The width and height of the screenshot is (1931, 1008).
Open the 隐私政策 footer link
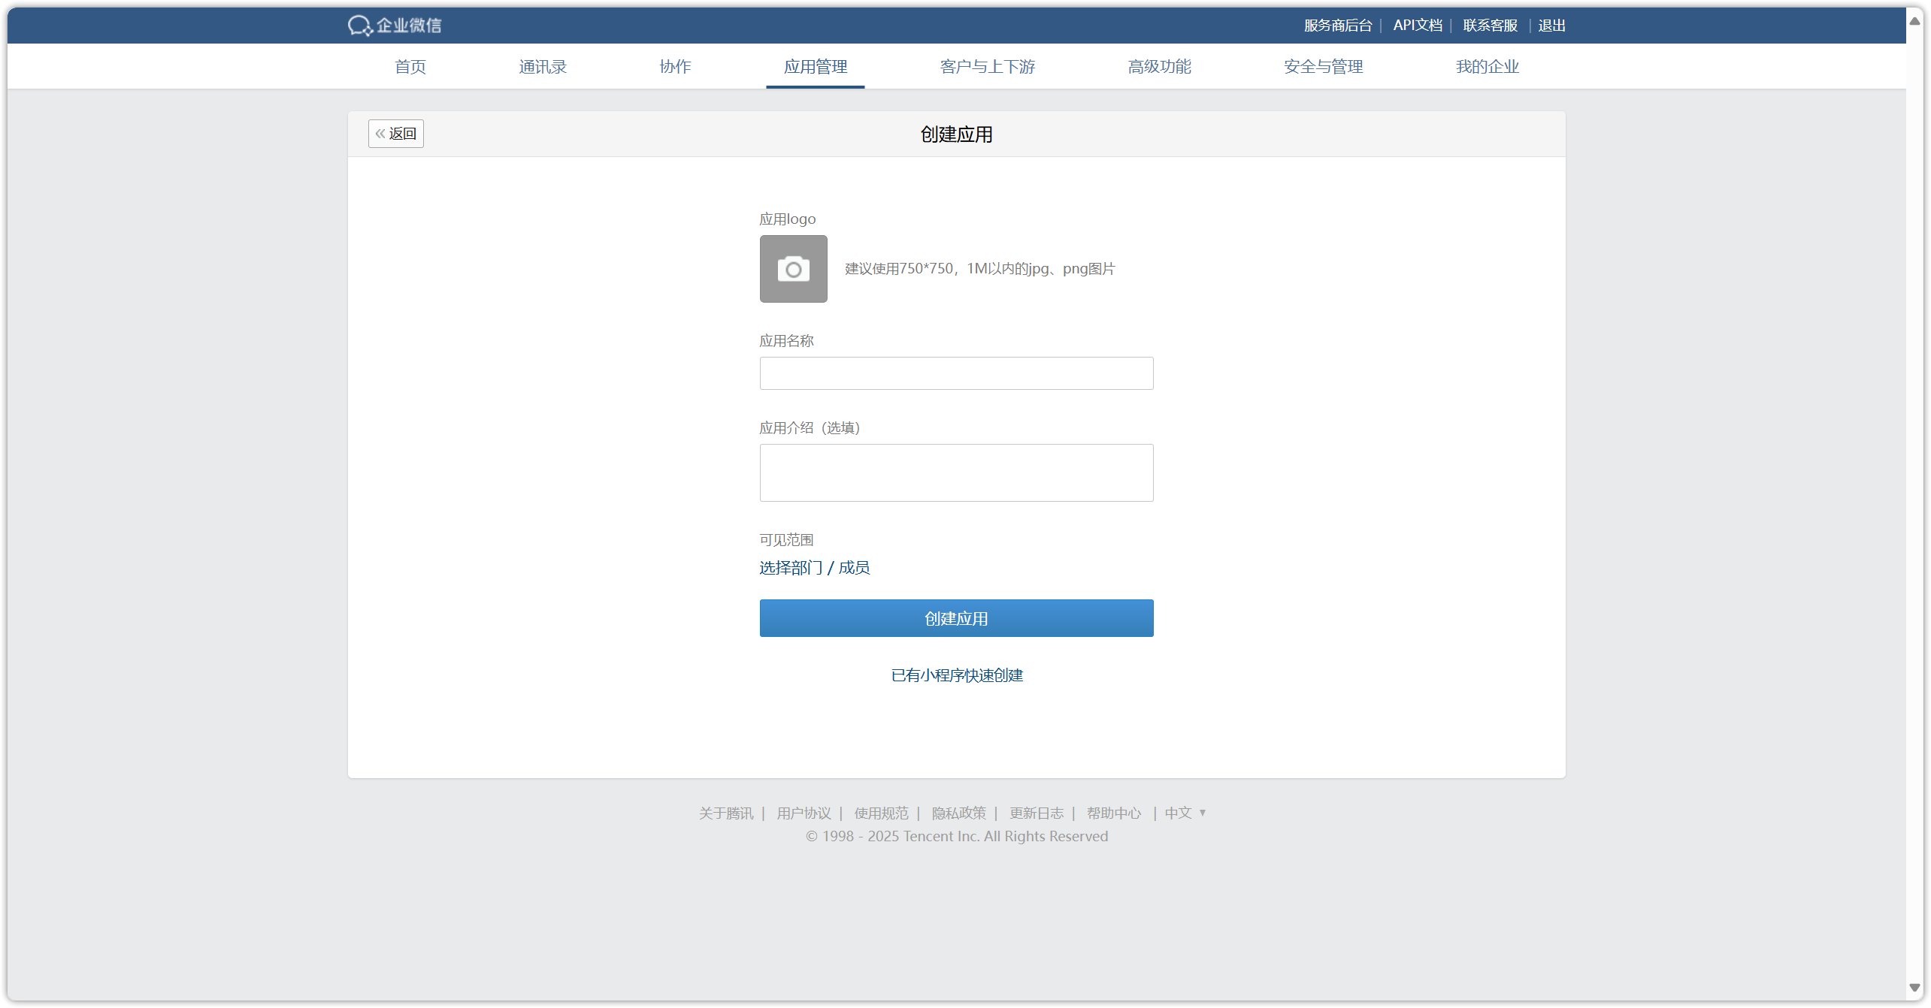958,813
